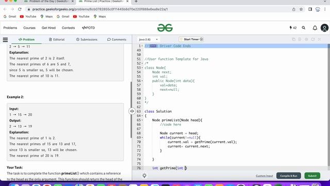Submit the solution

(312, 176)
